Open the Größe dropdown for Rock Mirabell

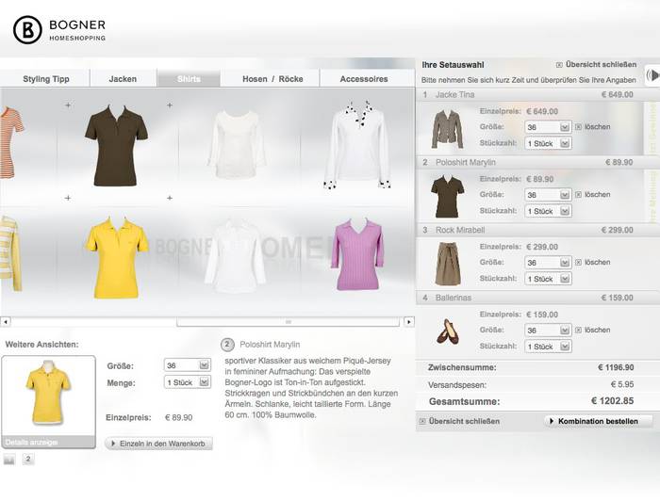tap(548, 262)
